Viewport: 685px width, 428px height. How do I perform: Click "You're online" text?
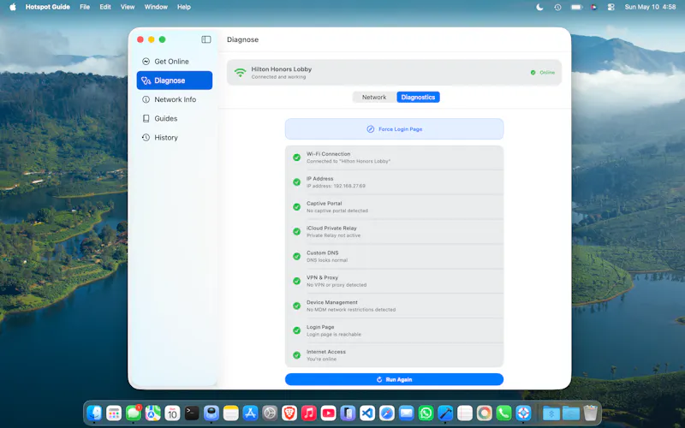click(322, 359)
